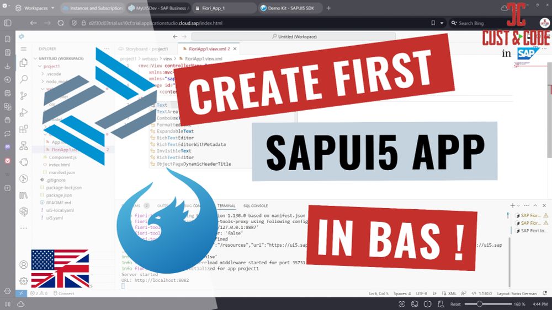Toggle image loading in Vivaldi status bar

point(415,304)
